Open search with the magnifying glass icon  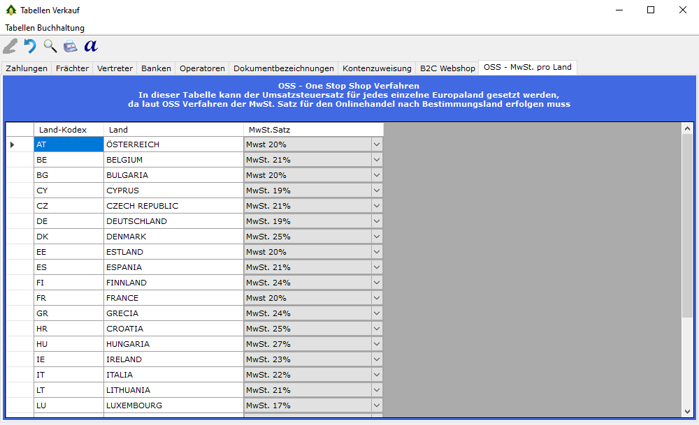(x=50, y=46)
